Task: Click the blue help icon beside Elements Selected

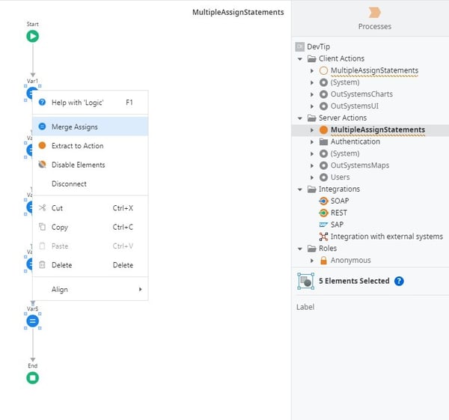Action: pyautogui.click(x=399, y=281)
